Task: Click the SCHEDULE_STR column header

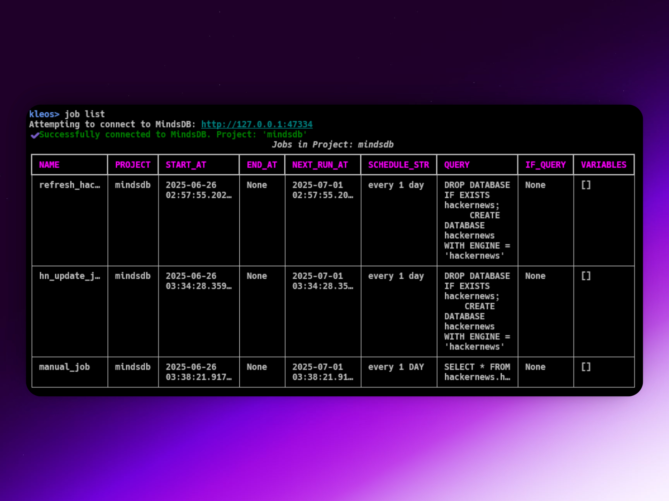Action: click(399, 165)
